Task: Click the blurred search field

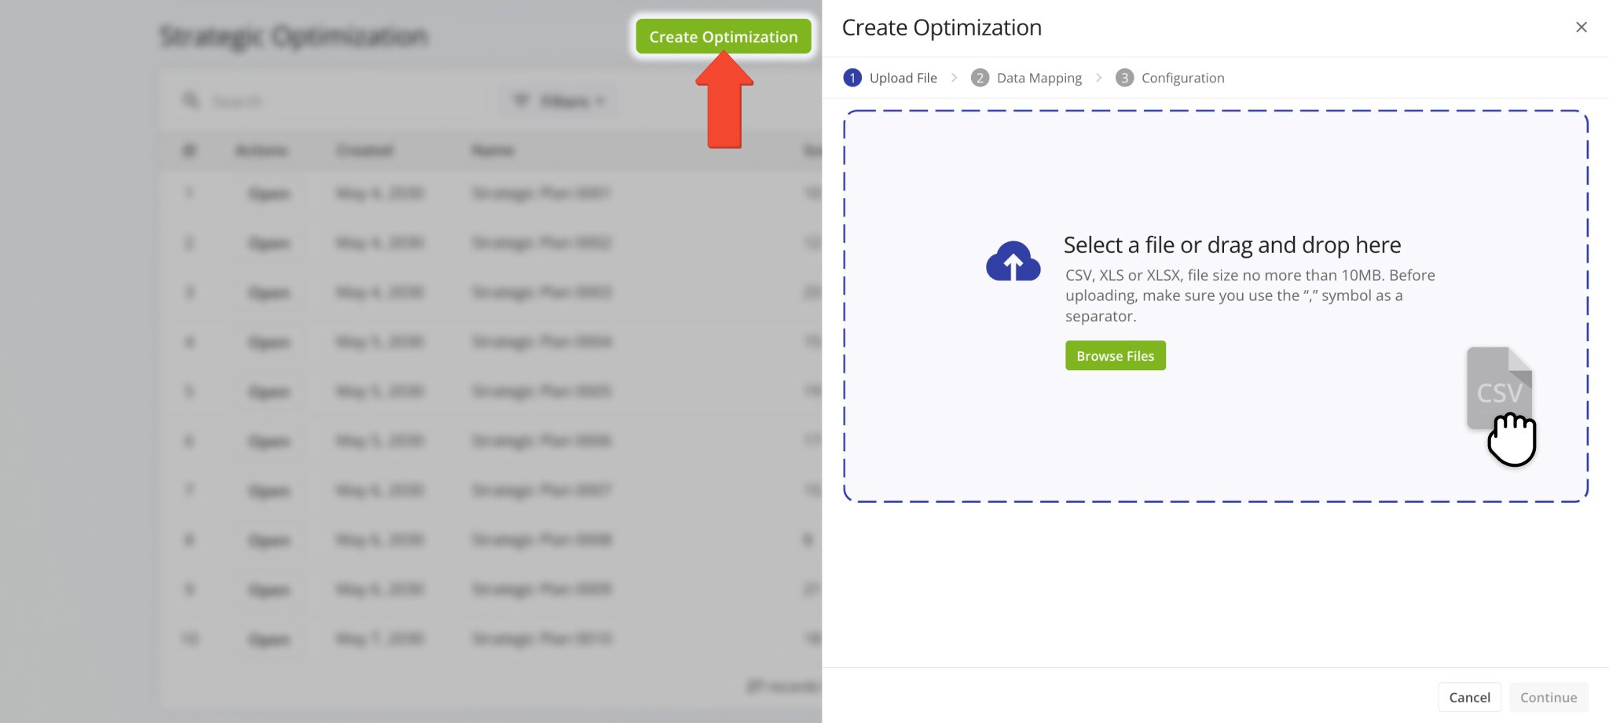Action: pyautogui.click(x=330, y=101)
